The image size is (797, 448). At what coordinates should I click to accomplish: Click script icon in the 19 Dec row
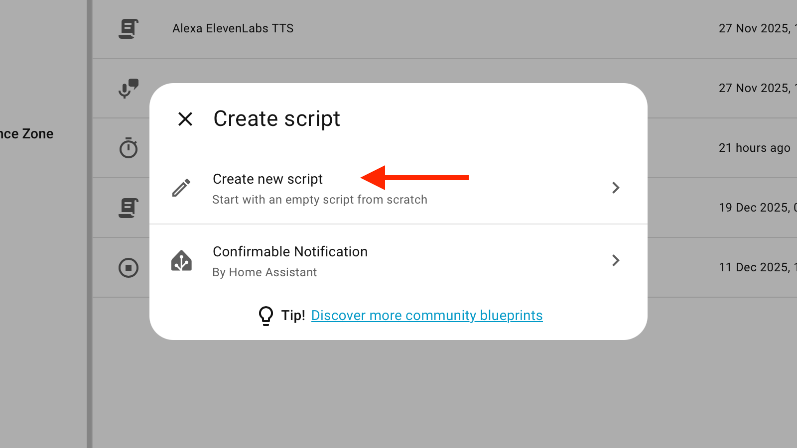coord(129,208)
